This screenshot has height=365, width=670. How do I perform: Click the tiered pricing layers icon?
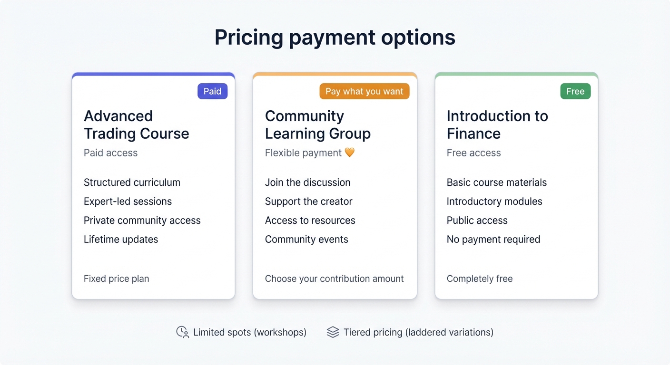333,332
